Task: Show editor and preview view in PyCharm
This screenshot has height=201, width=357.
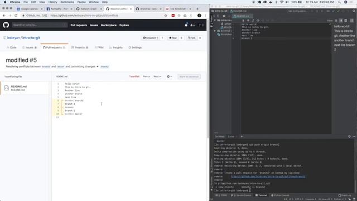Action: (x=341, y=21)
